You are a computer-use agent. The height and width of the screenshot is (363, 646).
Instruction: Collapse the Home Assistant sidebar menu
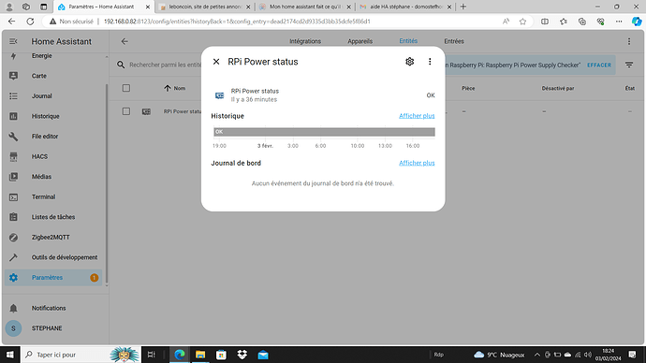pyautogui.click(x=13, y=41)
